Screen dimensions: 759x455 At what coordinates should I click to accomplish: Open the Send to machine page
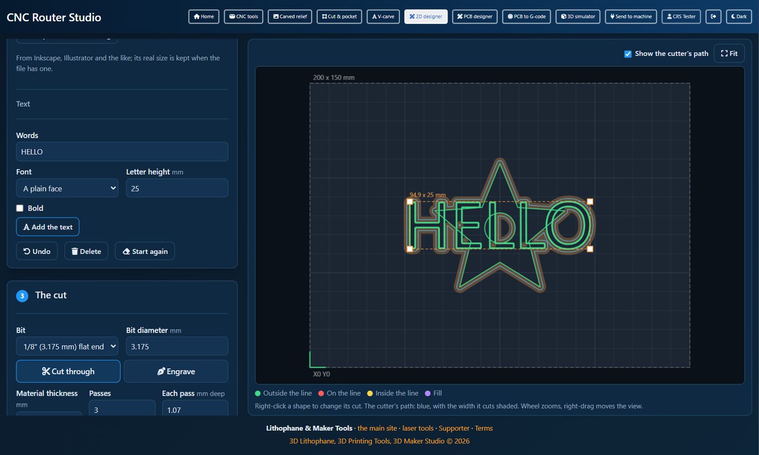tap(631, 17)
